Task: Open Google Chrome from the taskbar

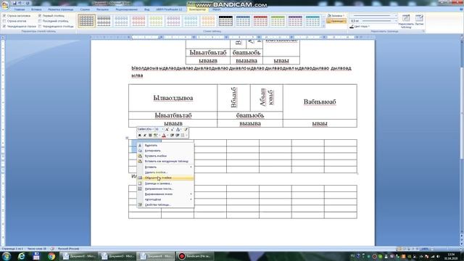Action: pyautogui.click(x=51, y=256)
